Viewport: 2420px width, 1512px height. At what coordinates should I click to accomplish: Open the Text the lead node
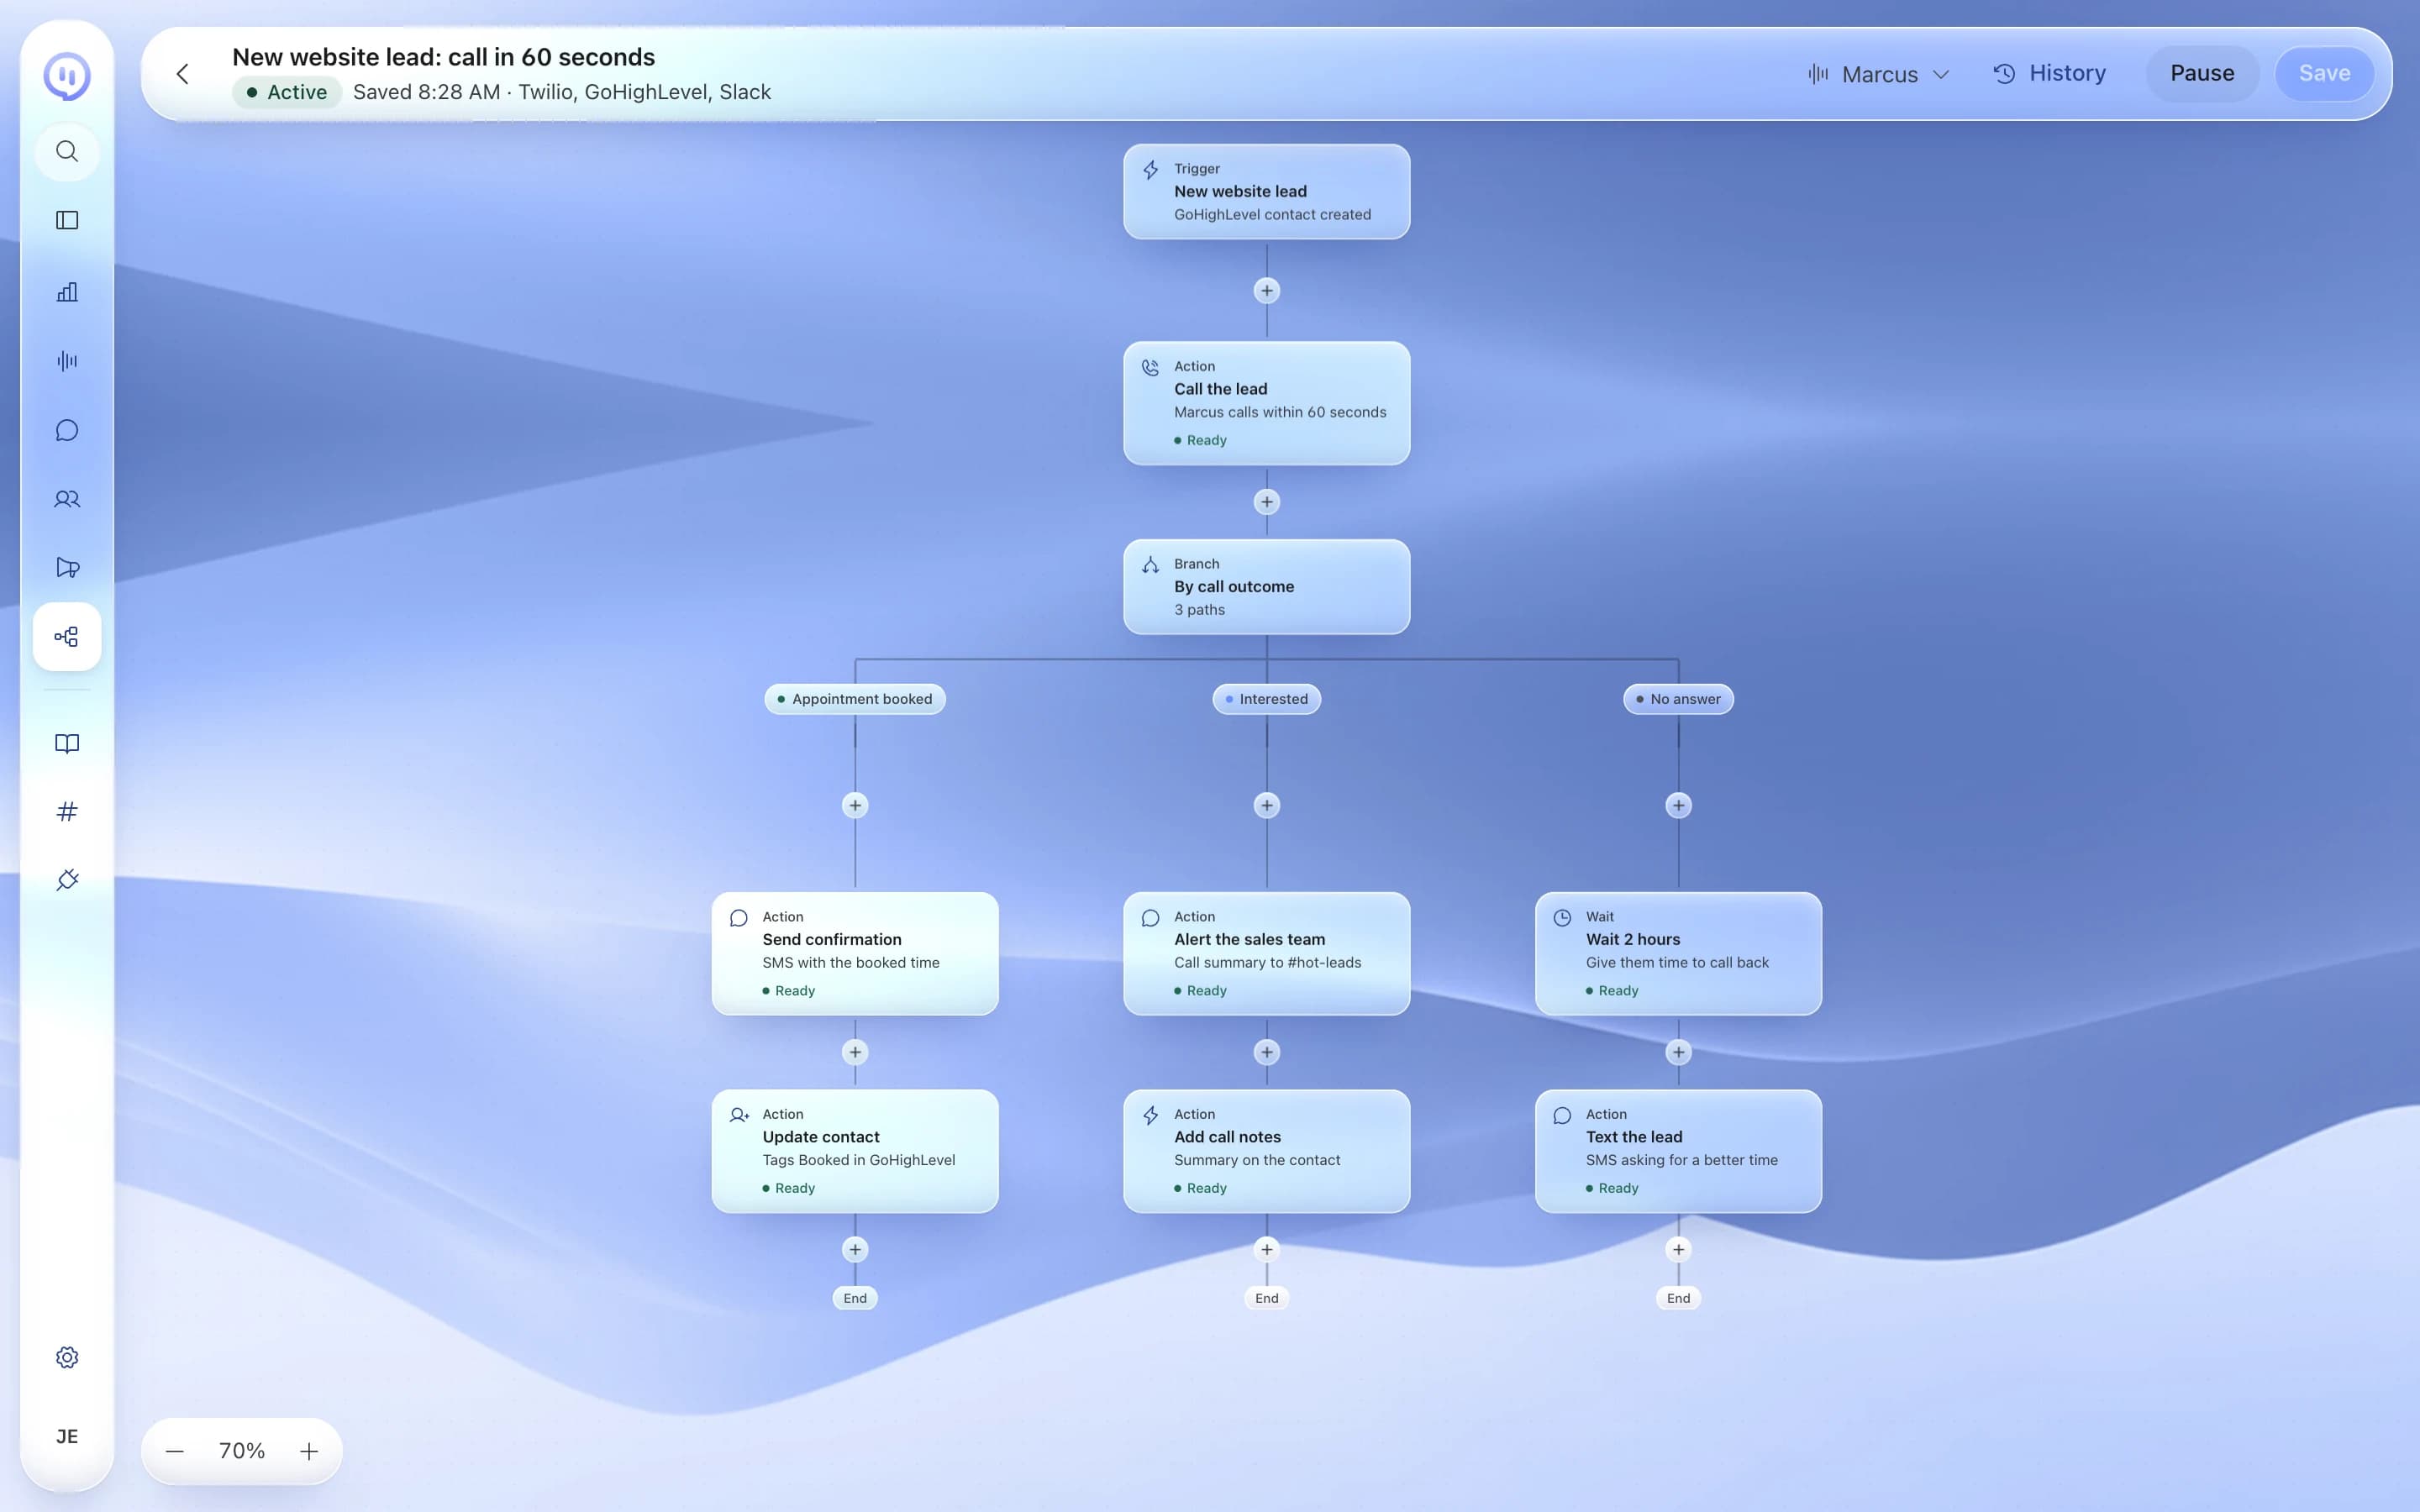pyautogui.click(x=1678, y=1151)
